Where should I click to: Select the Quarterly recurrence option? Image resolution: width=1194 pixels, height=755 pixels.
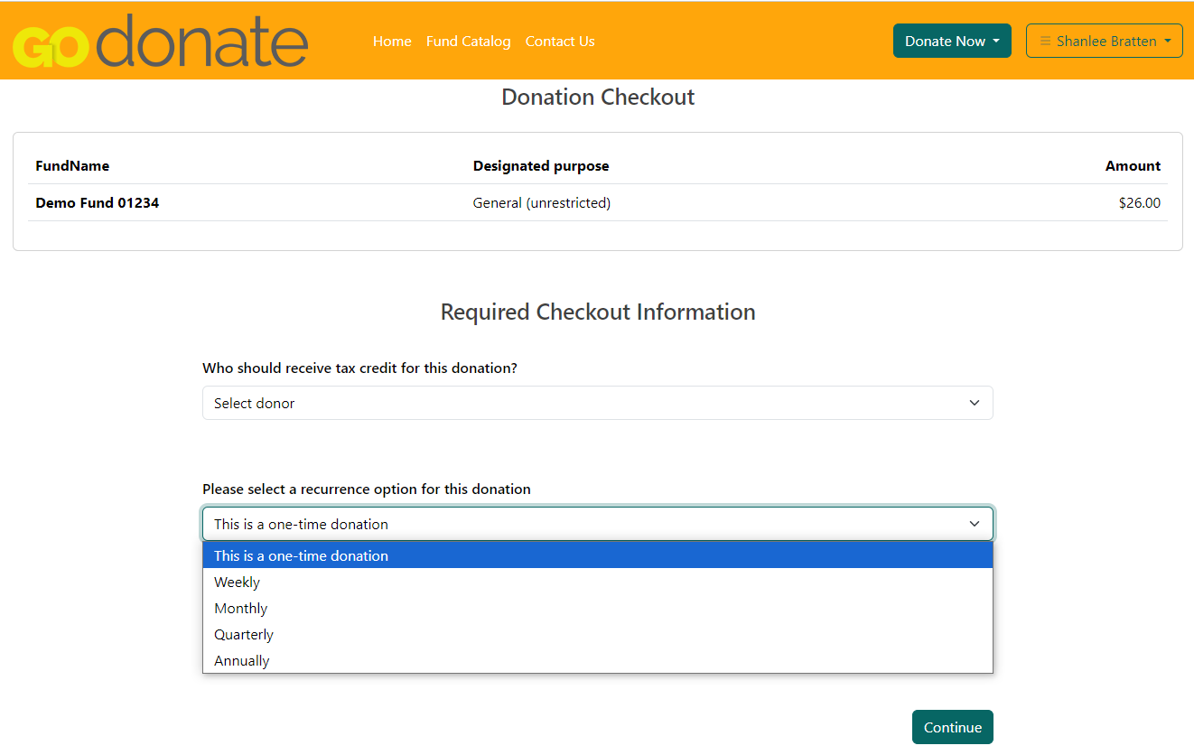coord(597,634)
